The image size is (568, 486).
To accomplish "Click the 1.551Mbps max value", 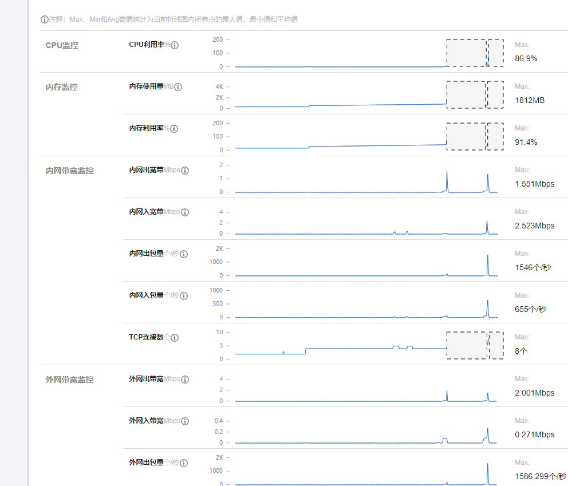I will 535,184.
